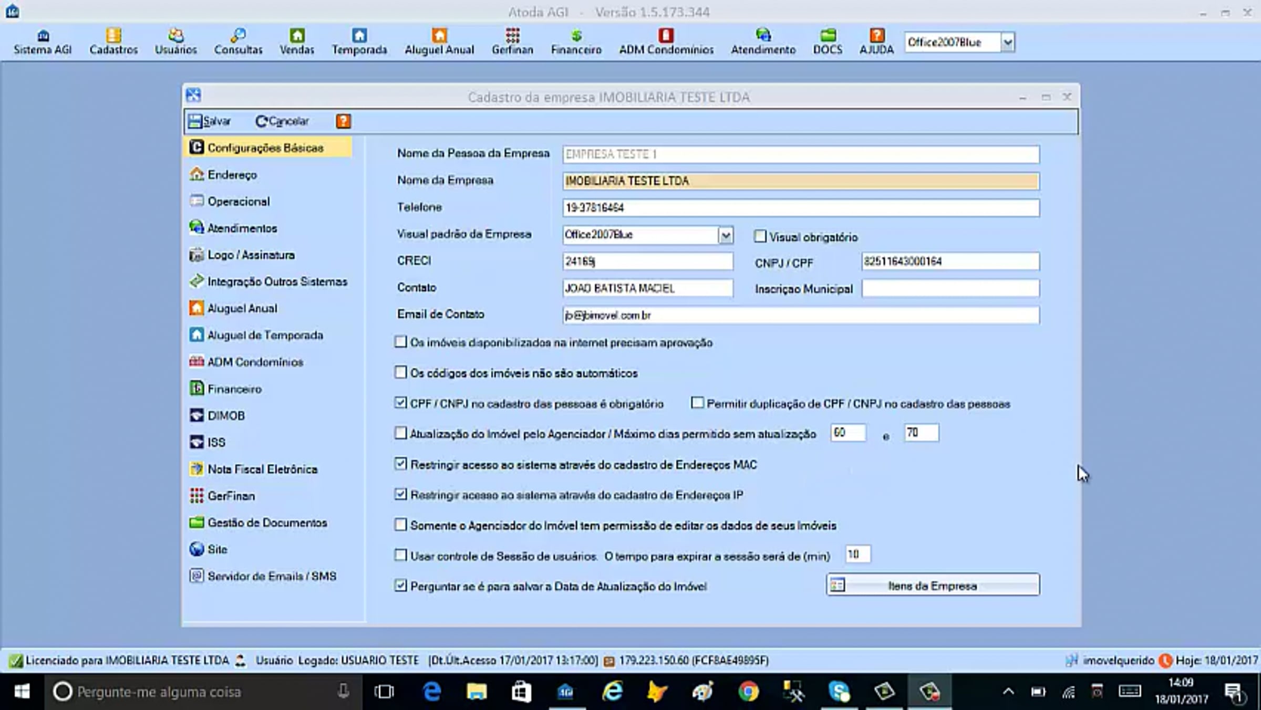Open the Gerfinan toolbar icon
This screenshot has width=1261, height=710.
[512, 41]
